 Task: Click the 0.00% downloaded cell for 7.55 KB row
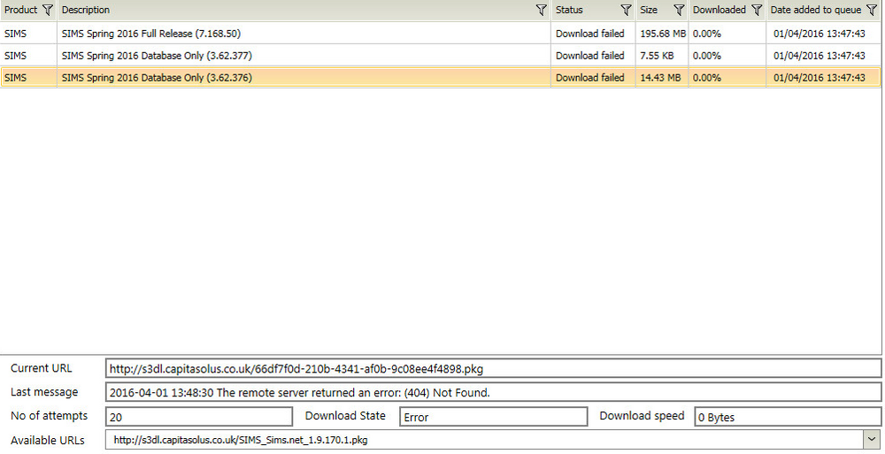[x=727, y=56]
